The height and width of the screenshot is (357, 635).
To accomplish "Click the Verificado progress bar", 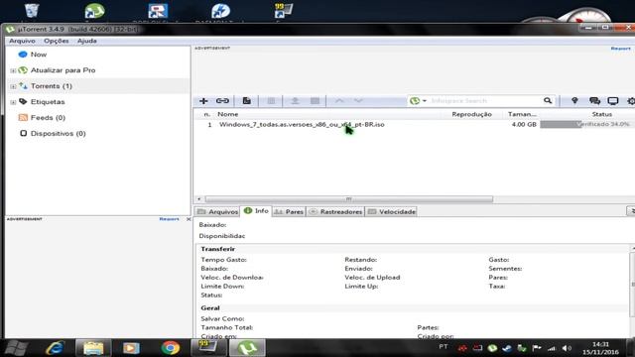I will 586,124.
